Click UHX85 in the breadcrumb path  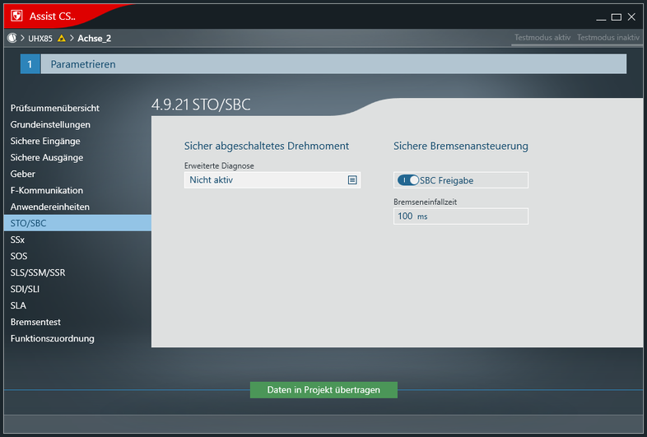pyautogui.click(x=40, y=38)
